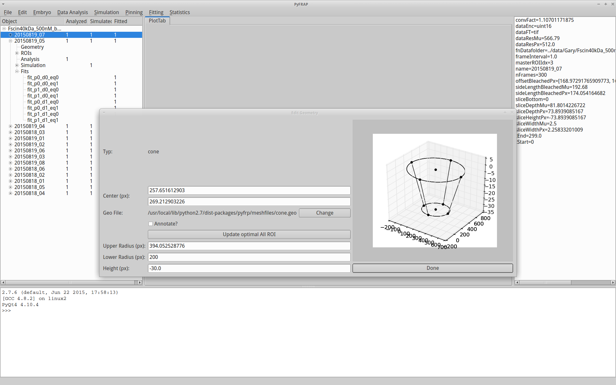The image size is (616, 385).
Task: Expand the 20150818_03 tree node
Action: point(11,132)
